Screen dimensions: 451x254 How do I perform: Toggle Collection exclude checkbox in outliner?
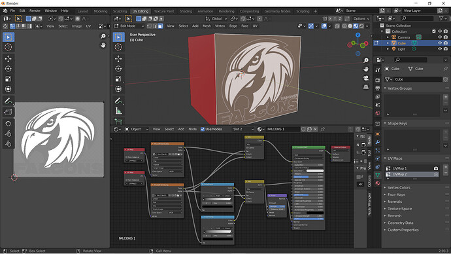[x=434, y=31]
